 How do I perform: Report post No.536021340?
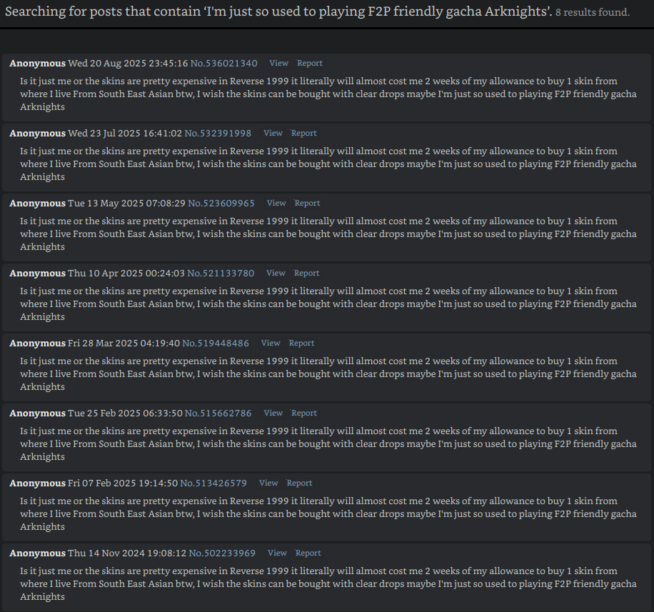[x=310, y=63]
